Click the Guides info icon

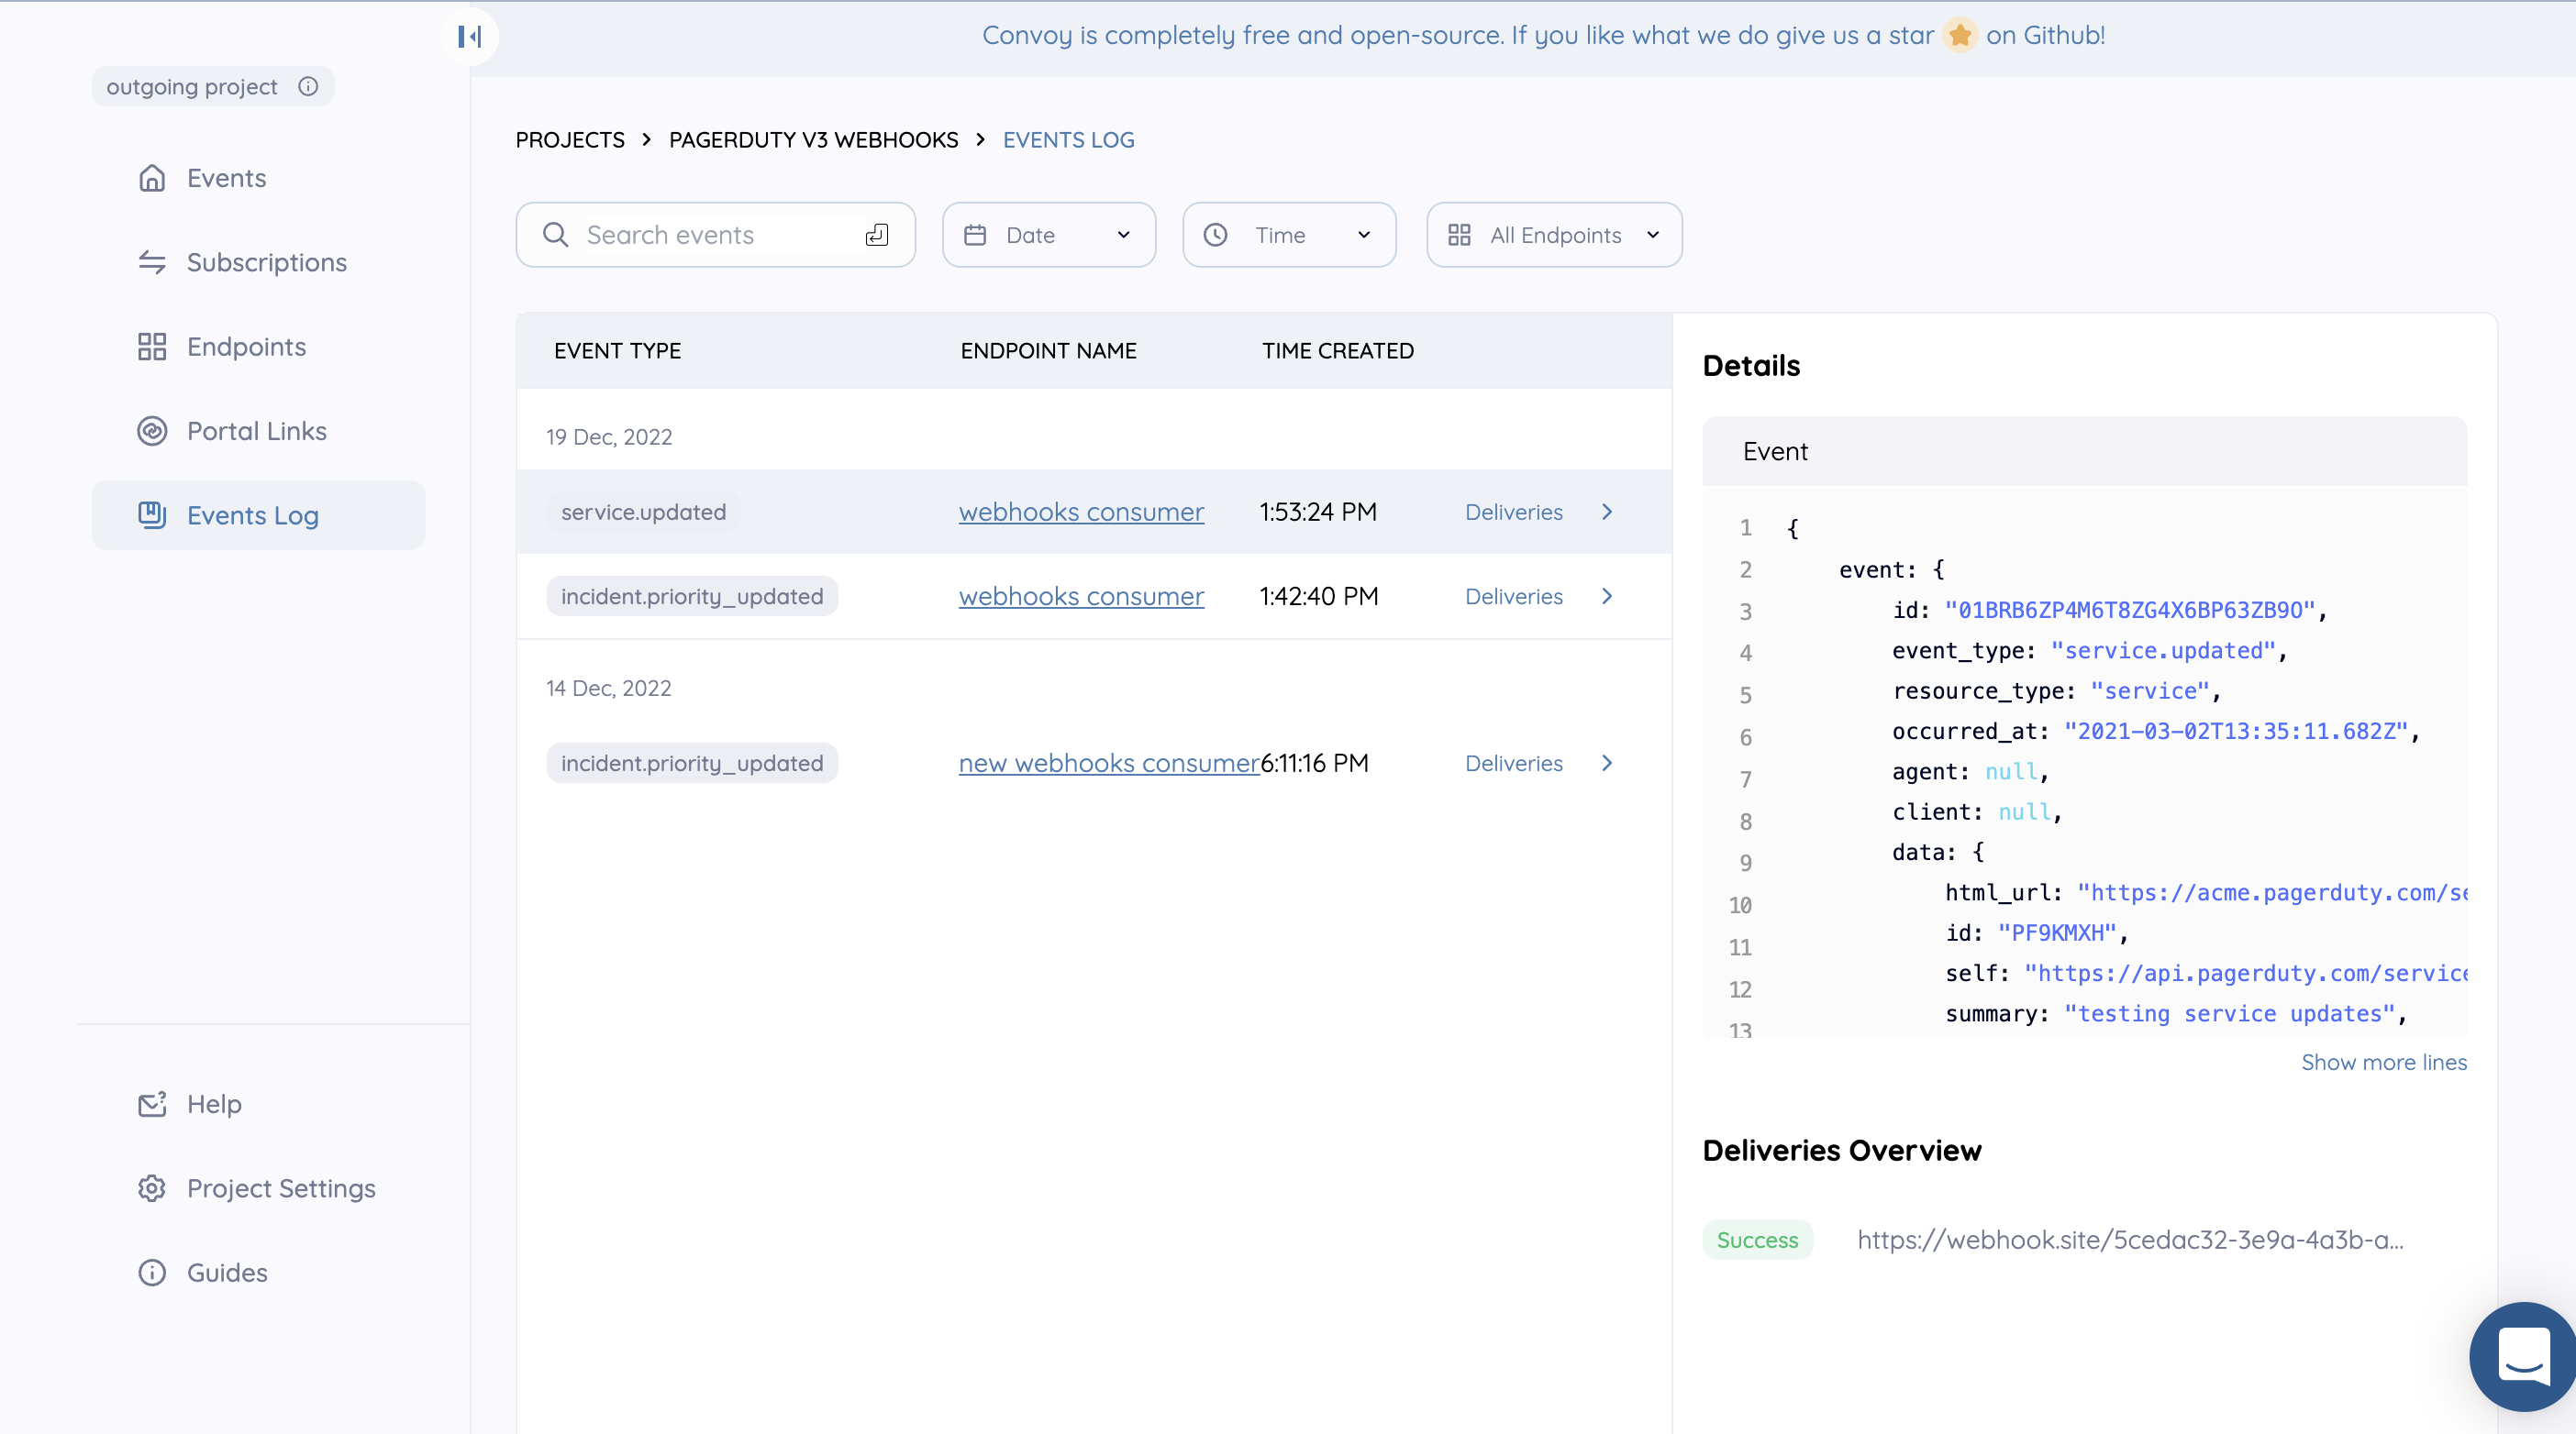(152, 1272)
